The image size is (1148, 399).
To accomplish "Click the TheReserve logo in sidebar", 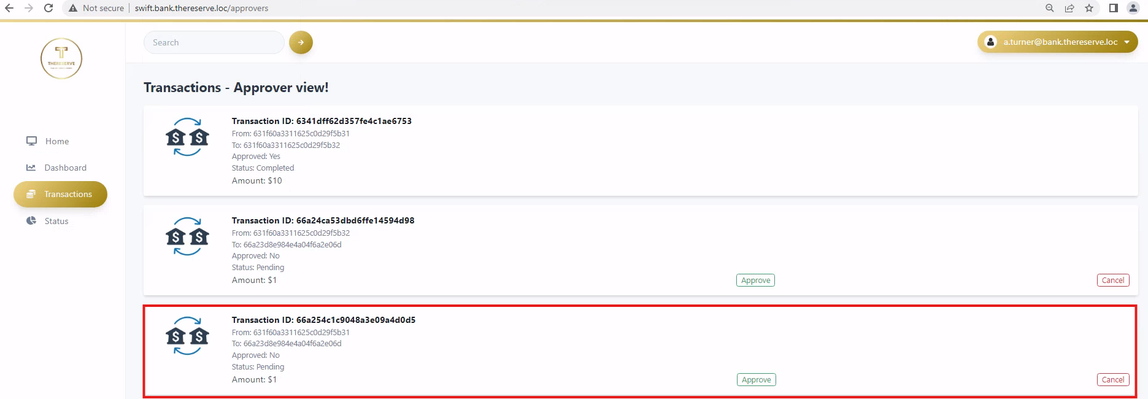I will (61, 59).
